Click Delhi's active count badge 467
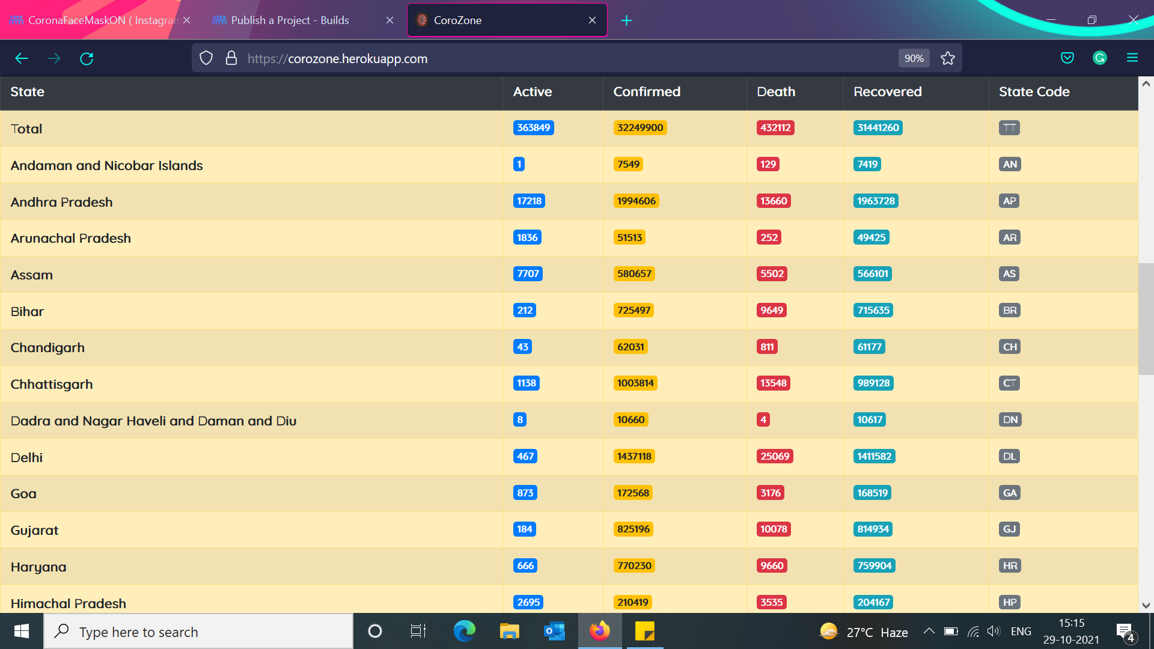This screenshot has height=649, width=1154. (525, 457)
